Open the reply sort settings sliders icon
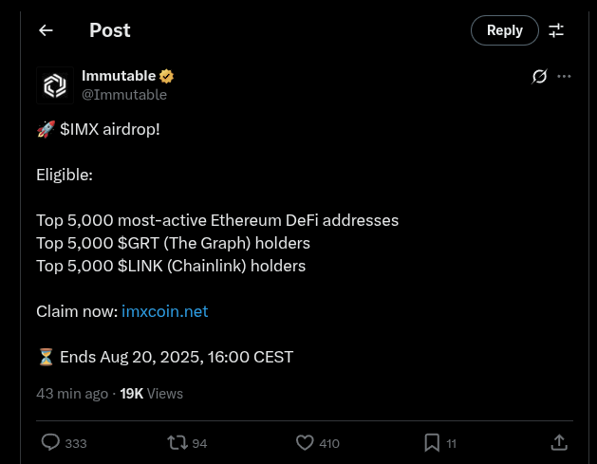The image size is (597, 464). pos(556,30)
